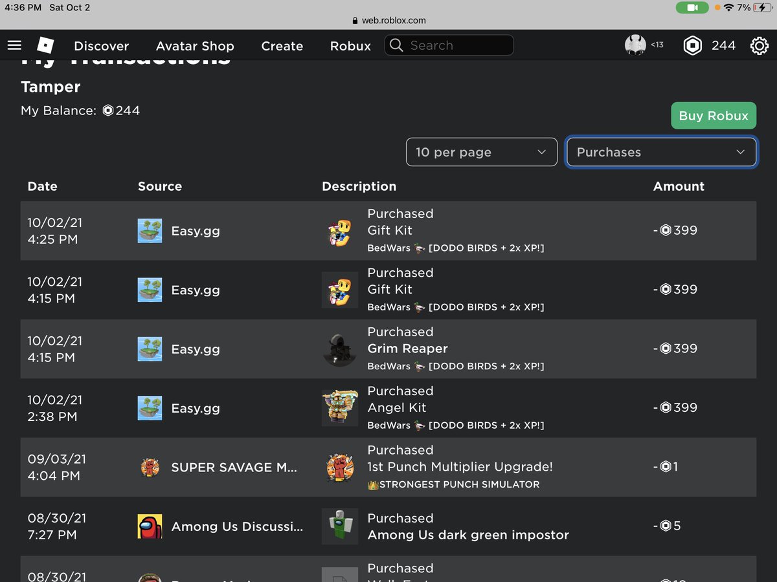777x582 pixels.
Task: Open Among Us dark green impostor link
Action: 468,535
